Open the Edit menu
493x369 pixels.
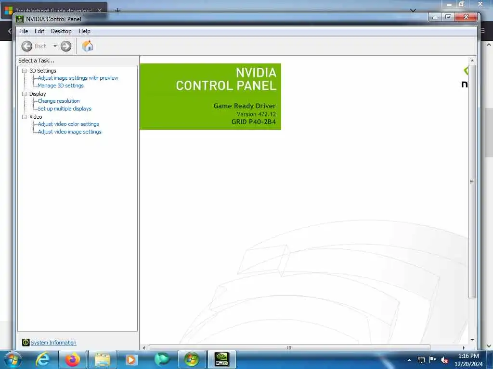coord(39,31)
